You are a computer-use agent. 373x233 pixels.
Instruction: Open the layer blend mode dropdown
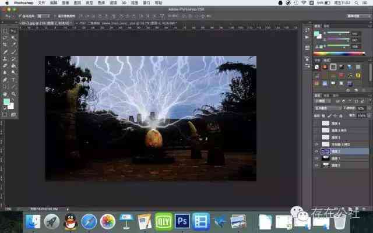(x=328, y=108)
